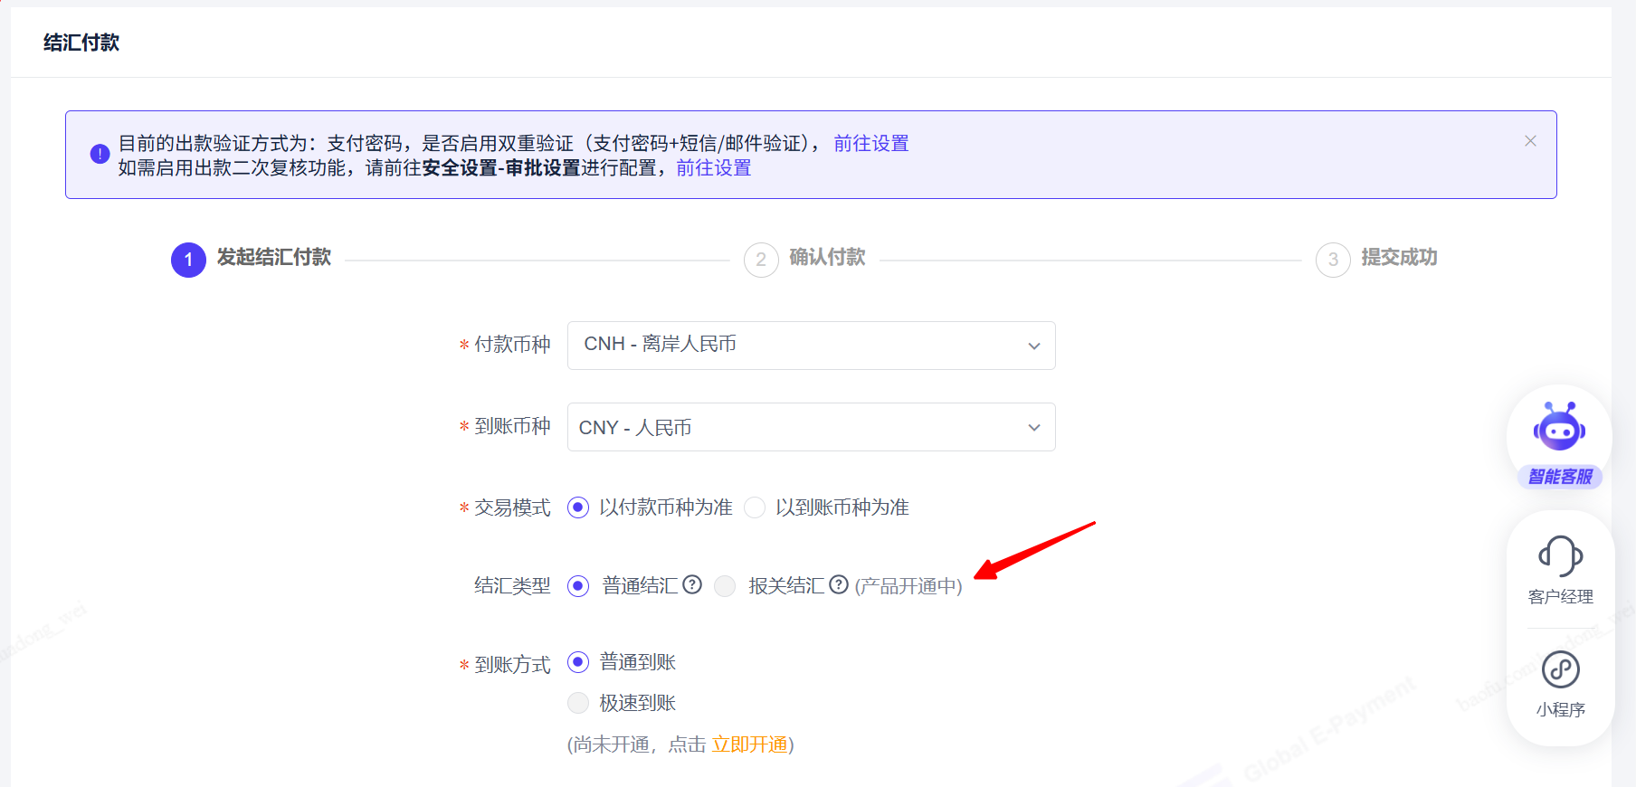Select 普通到账 arrival method
This screenshot has height=787, width=1636.
coord(578,662)
